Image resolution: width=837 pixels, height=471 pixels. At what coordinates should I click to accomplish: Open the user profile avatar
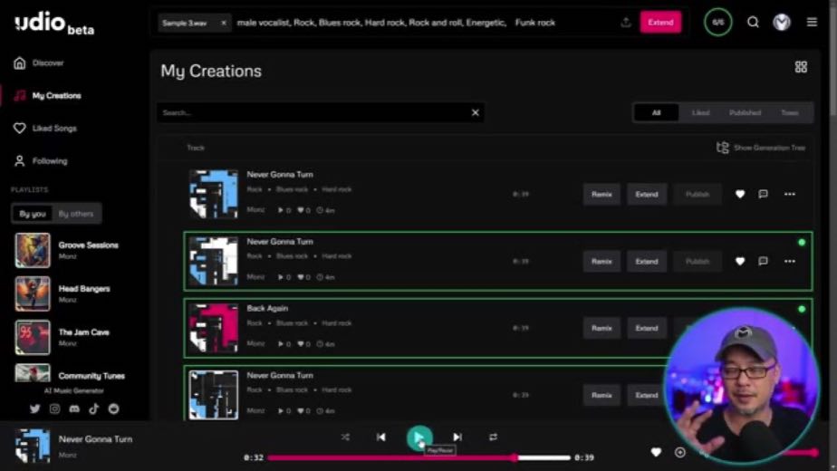pos(782,23)
